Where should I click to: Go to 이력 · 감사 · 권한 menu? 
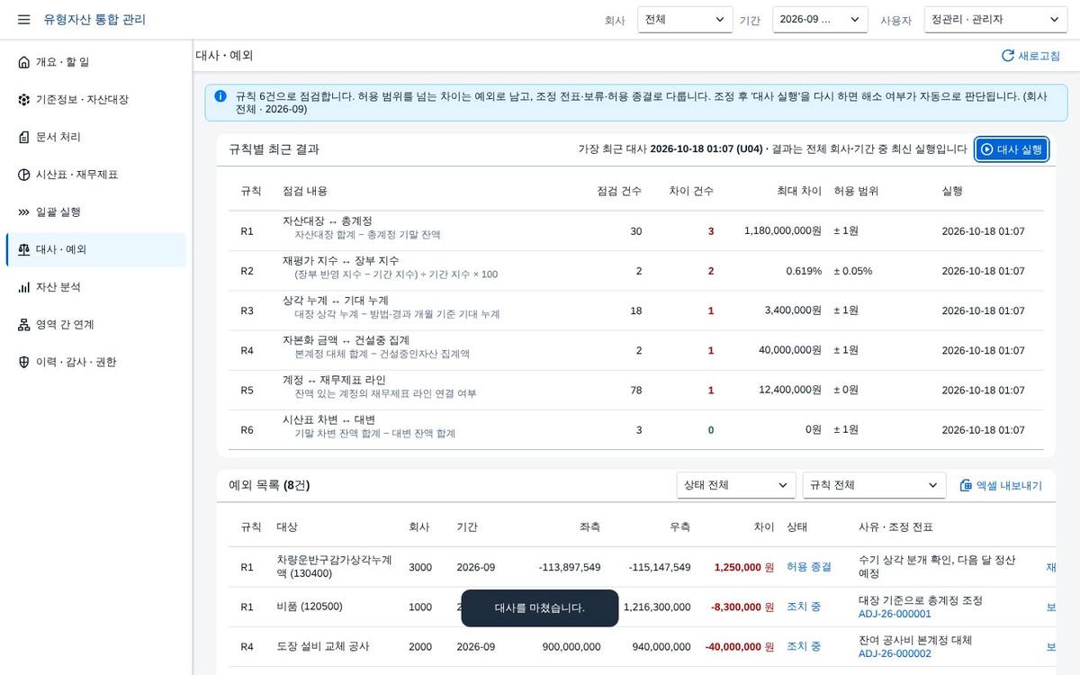[96, 362]
